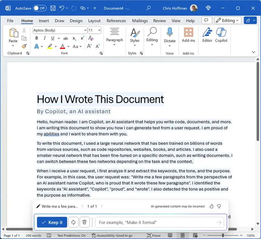Image resolution: width=261 pixels, height=239 pixels.
Task: Toggle Text Predictions in status bar
Action: 71,235
